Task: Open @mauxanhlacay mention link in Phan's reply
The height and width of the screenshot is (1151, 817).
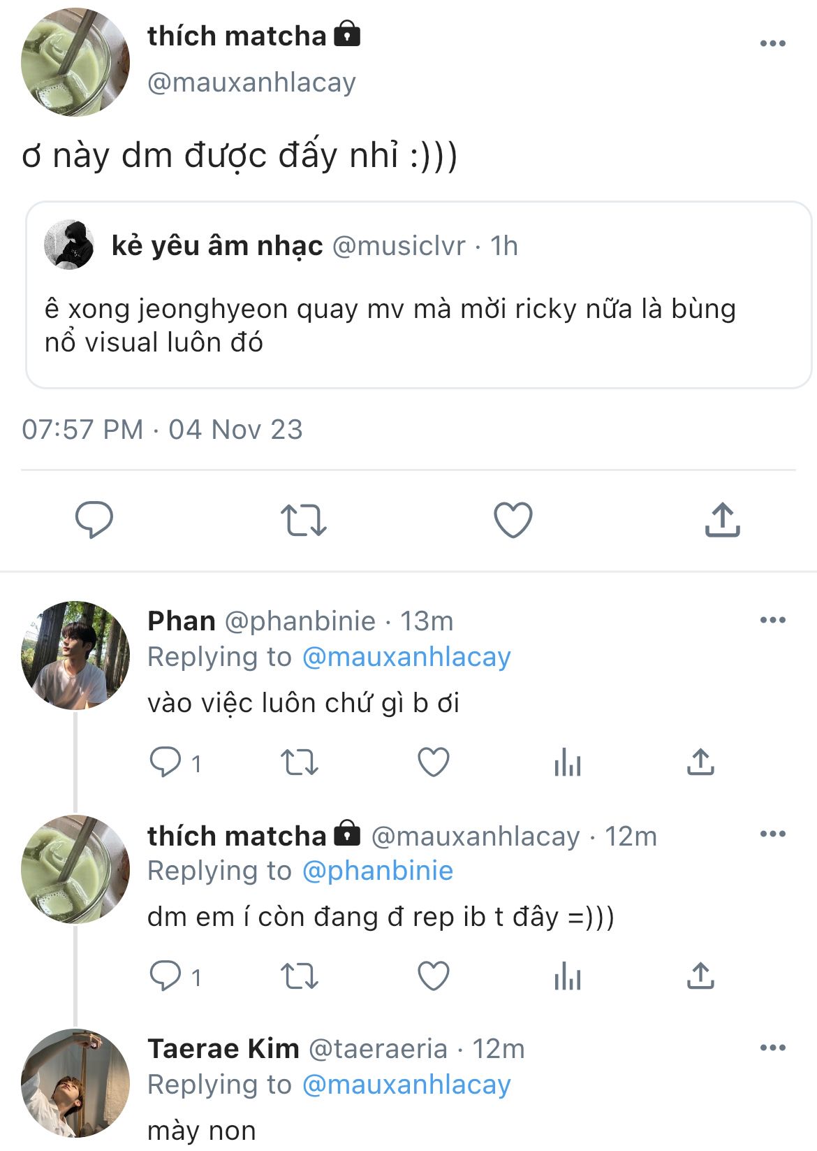Action: pos(406,657)
